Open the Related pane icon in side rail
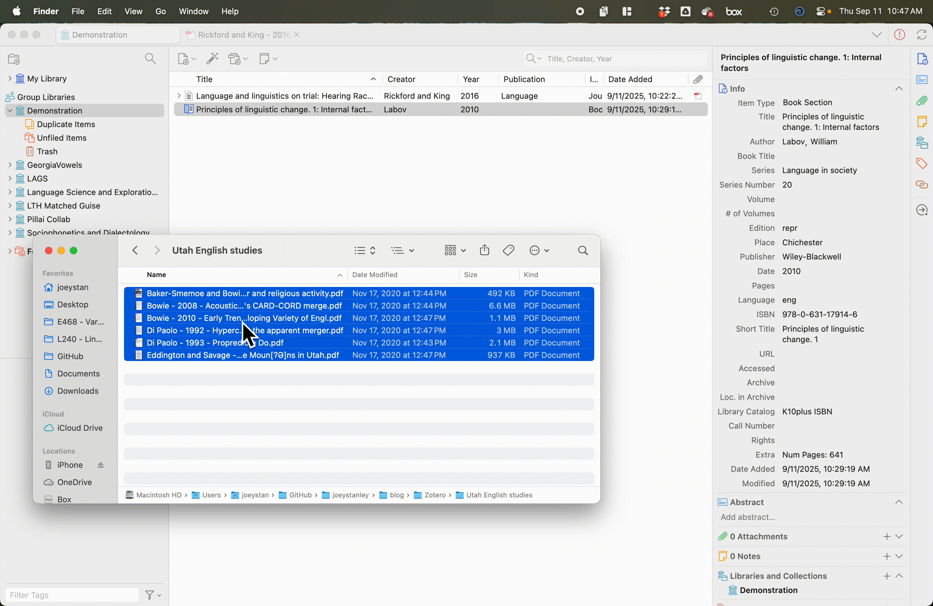The width and height of the screenshot is (933, 606). pos(922,184)
